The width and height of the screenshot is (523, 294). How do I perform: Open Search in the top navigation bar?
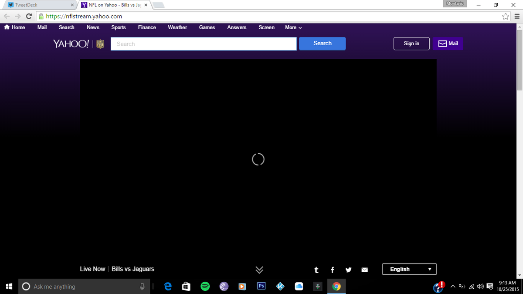point(67,27)
